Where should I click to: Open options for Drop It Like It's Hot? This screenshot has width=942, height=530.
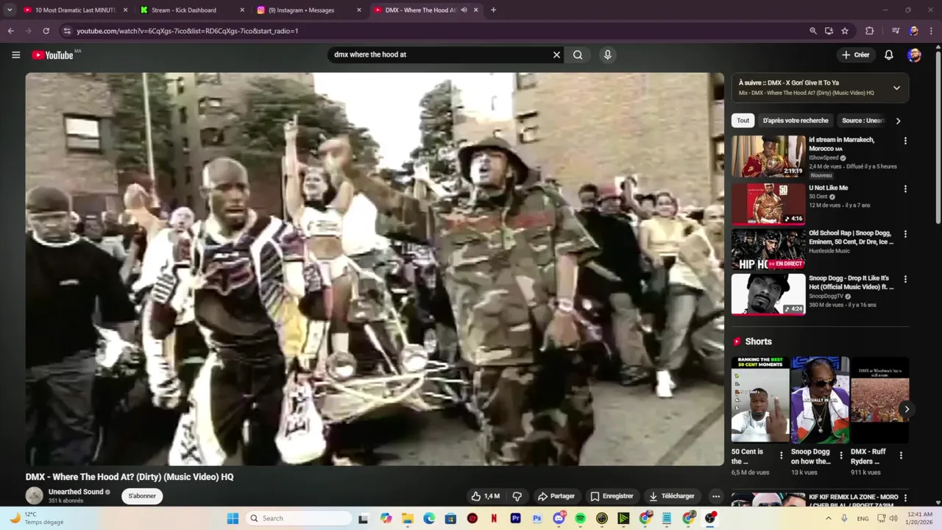point(905,280)
